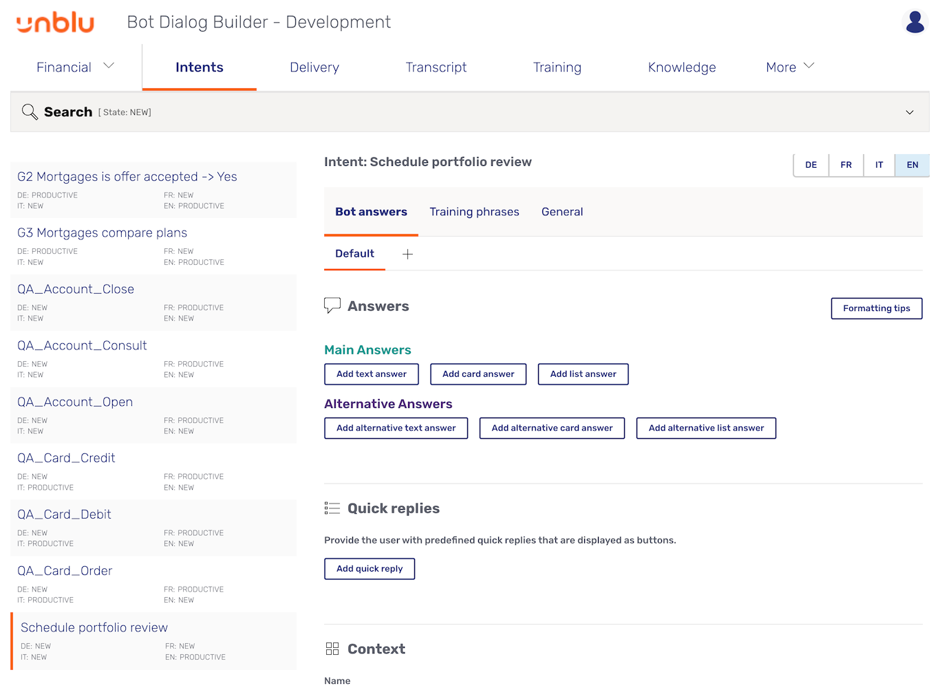Click the list icon next to Quick replies
Image resolution: width=940 pixels, height=692 pixels.
click(332, 508)
